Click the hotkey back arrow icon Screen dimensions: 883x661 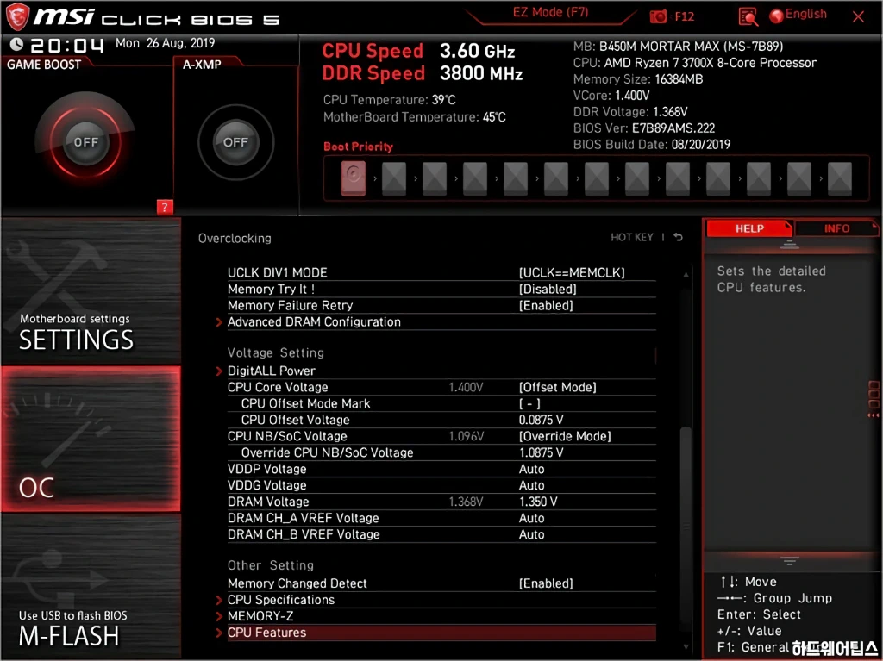coord(679,237)
